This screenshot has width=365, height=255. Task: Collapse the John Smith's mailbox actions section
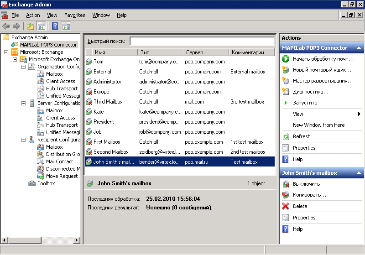click(359, 173)
